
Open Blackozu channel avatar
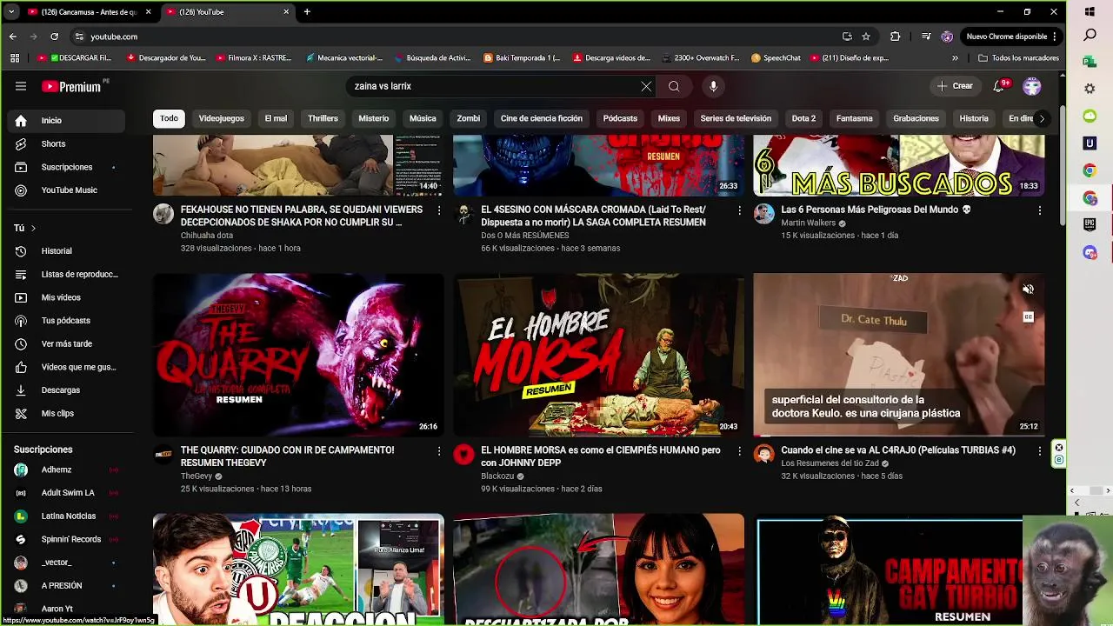(x=464, y=455)
